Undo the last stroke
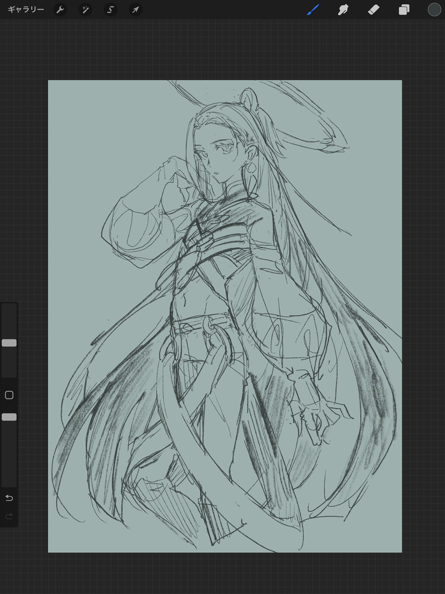The image size is (445, 594). point(9,498)
